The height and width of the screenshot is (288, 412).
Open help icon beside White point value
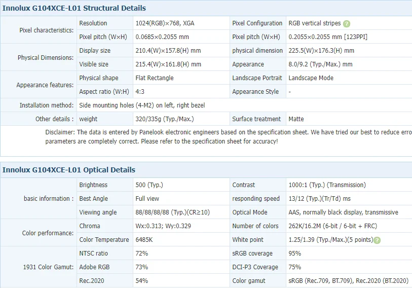377,240
